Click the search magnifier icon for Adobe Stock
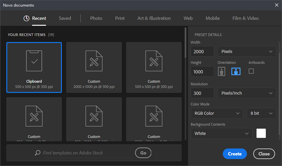The image size is (282, 166). click(37, 153)
